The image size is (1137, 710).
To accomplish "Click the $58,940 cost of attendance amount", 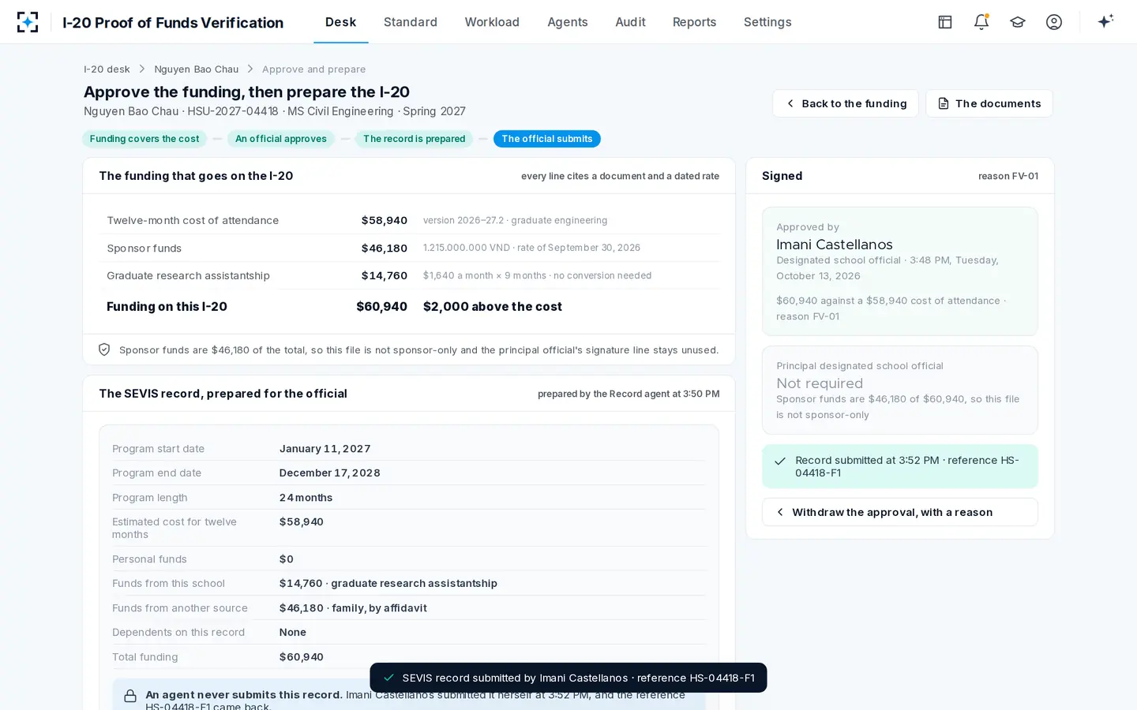I will tap(385, 220).
